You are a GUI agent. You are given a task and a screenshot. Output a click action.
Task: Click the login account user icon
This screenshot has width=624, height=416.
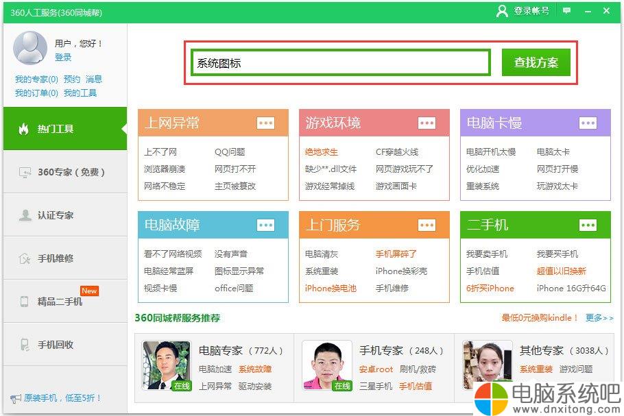click(502, 11)
